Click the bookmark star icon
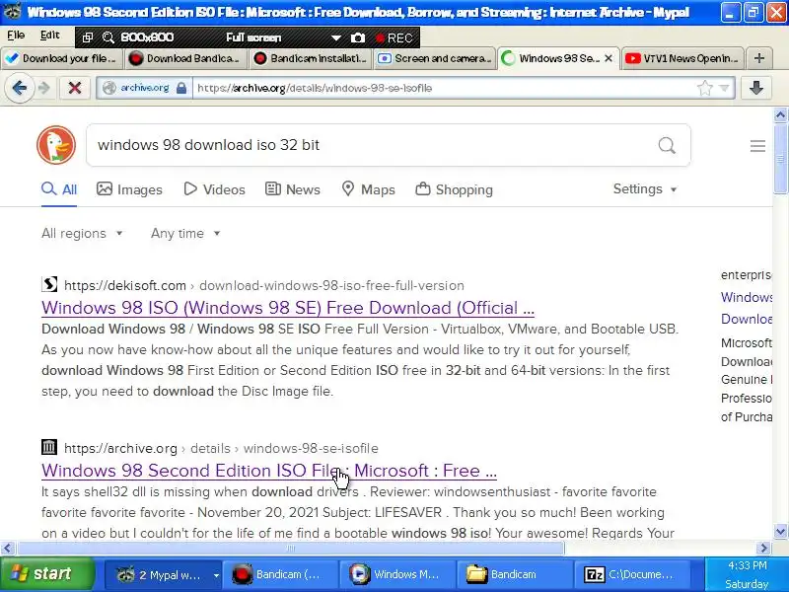Image resolution: width=789 pixels, height=592 pixels. pos(705,88)
